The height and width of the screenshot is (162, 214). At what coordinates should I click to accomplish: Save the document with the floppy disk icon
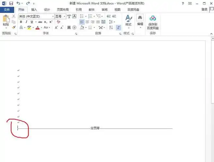11,3
